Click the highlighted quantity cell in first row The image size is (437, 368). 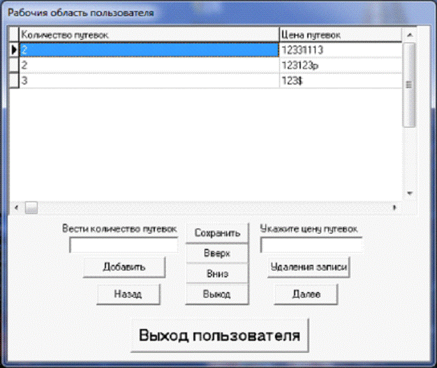[x=149, y=50]
